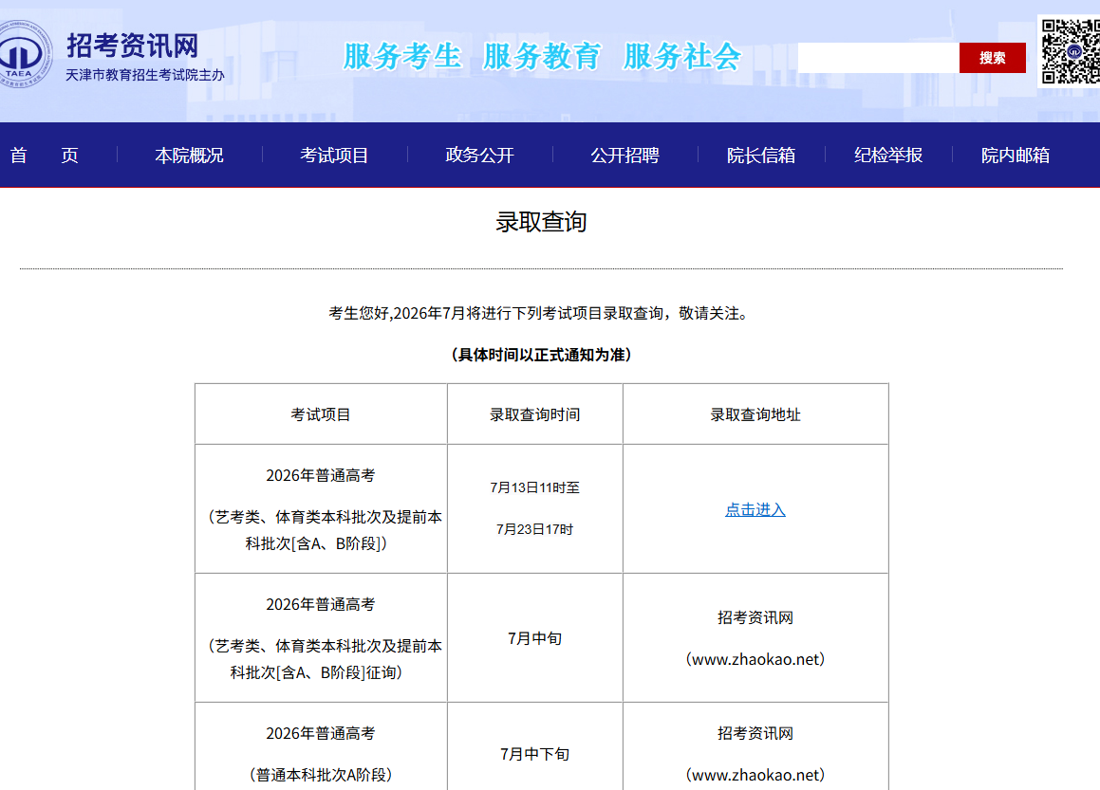Click the 7月23日17时 cell text
The image size is (1100, 790).
coord(534,529)
